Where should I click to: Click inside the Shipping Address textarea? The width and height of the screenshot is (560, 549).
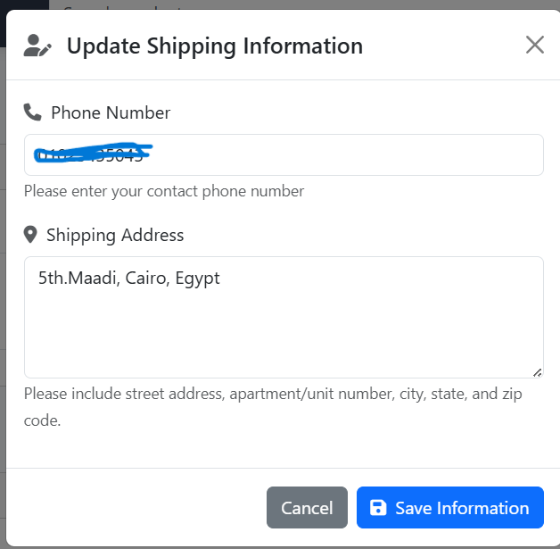point(284,317)
